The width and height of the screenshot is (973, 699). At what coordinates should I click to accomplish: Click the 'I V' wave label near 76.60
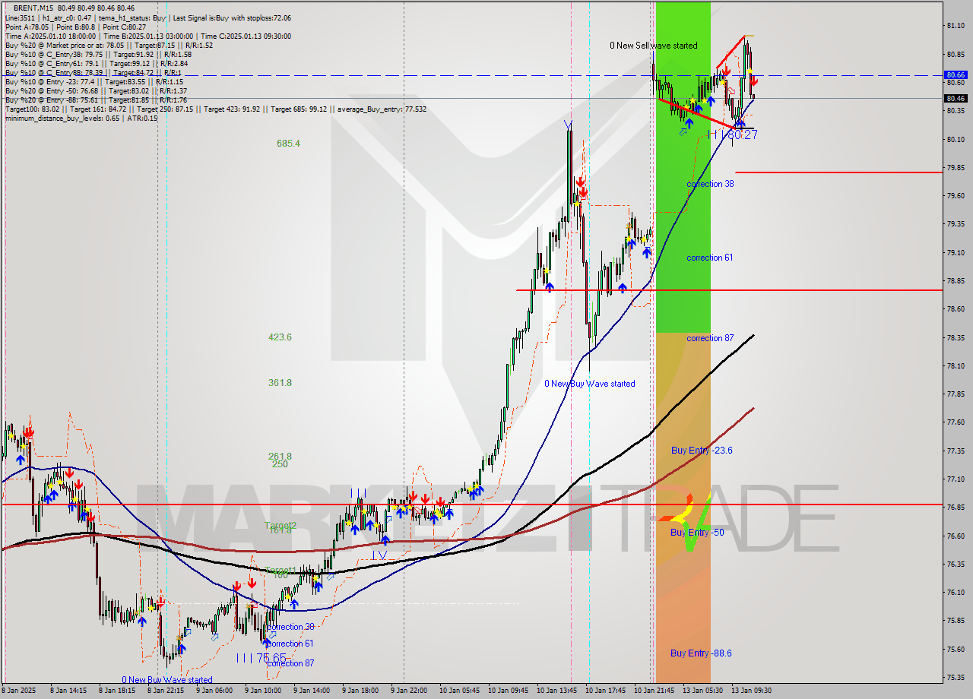pyautogui.click(x=380, y=555)
